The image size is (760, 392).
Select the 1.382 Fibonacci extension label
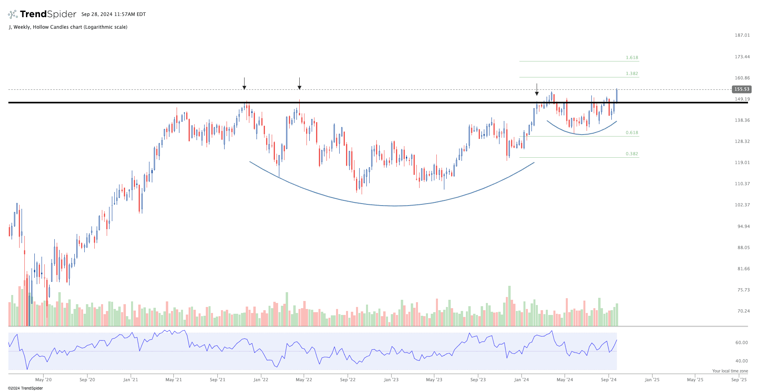[632, 74]
